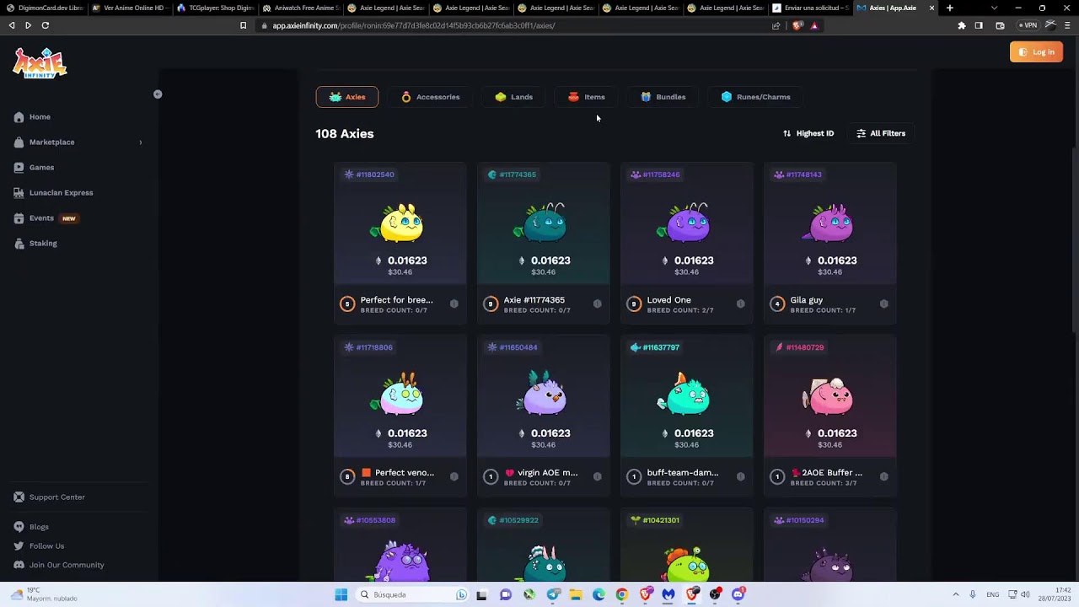Open File Explorer from the taskbar

[576, 595]
